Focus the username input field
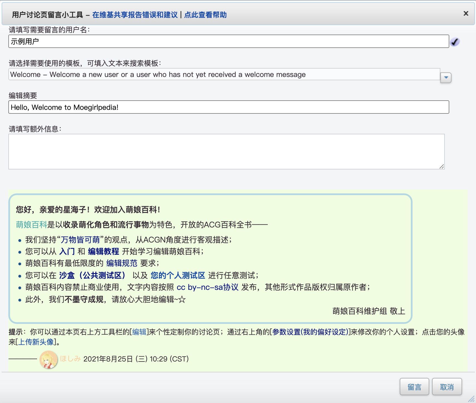 pos(228,42)
